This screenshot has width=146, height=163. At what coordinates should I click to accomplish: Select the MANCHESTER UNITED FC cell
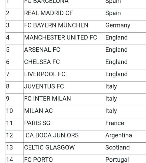click(x=64, y=39)
